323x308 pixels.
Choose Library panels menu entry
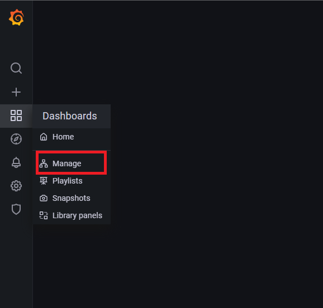tap(72, 215)
